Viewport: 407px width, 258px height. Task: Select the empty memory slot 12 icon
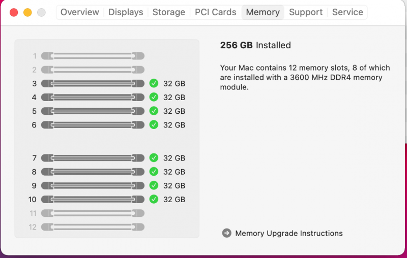[93, 227]
